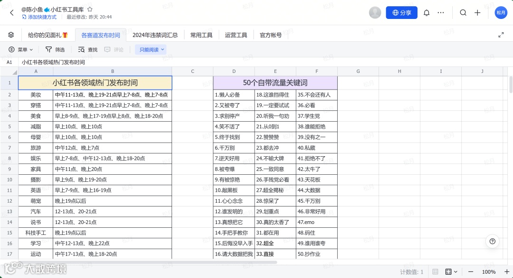
Task: Click the 摄影 cell
Action: [36, 180]
